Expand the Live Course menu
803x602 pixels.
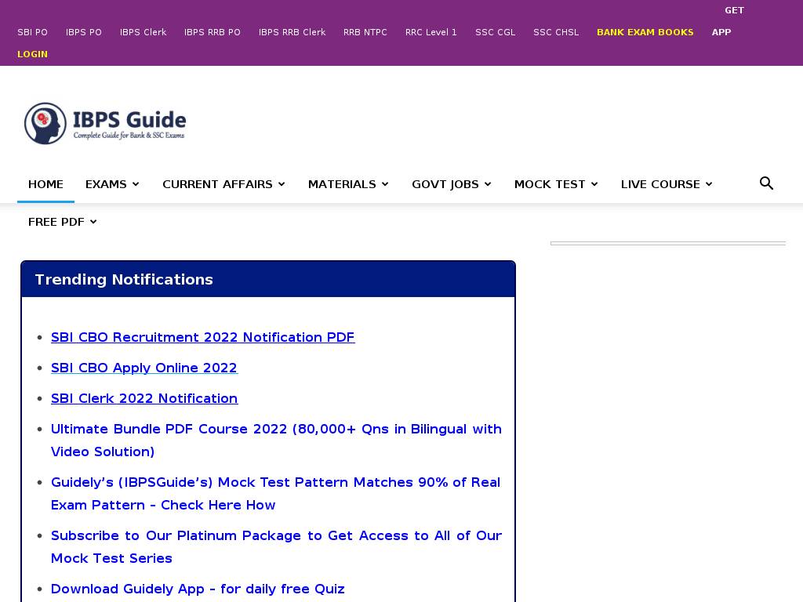coord(666,184)
